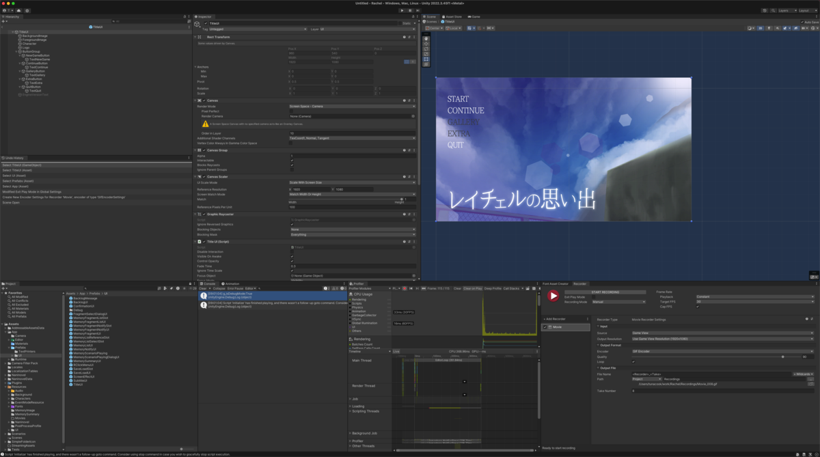
Task: Select the Console tab
Action: [206, 283]
